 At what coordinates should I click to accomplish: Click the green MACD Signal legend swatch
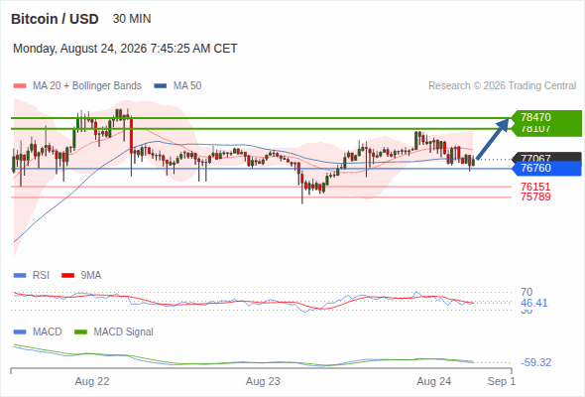[x=80, y=332]
